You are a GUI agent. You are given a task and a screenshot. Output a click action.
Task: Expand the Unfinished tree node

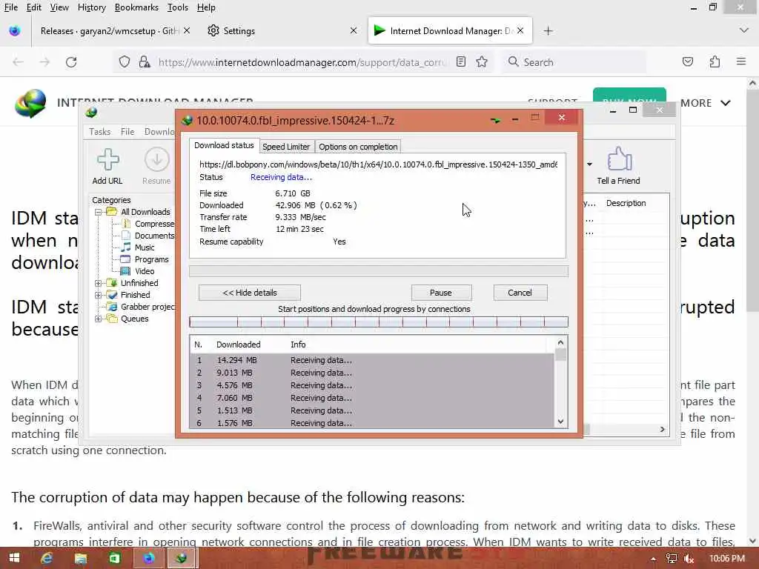tap(99, 283)
